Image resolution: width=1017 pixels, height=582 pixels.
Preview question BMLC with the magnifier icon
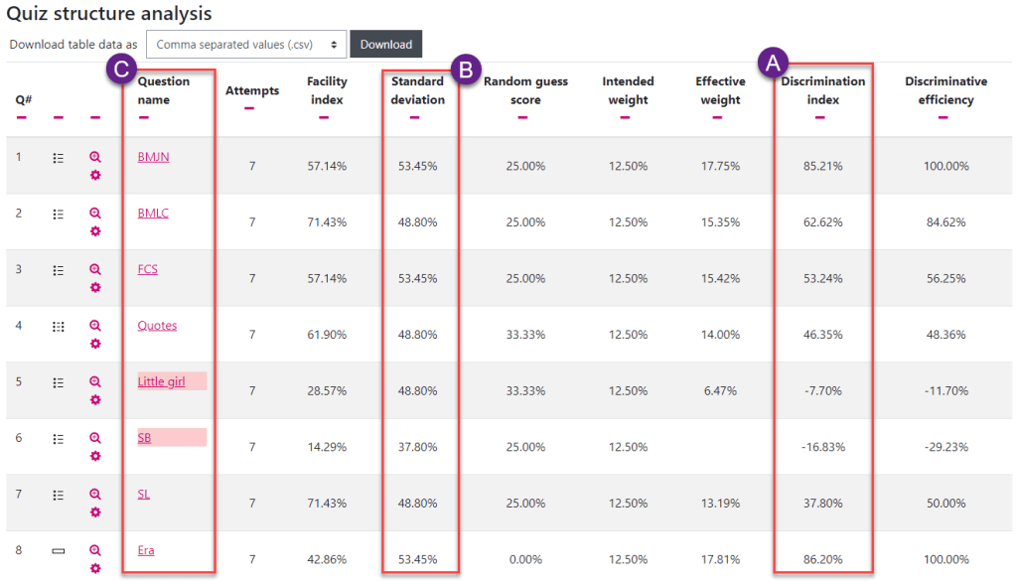[95, 213]
